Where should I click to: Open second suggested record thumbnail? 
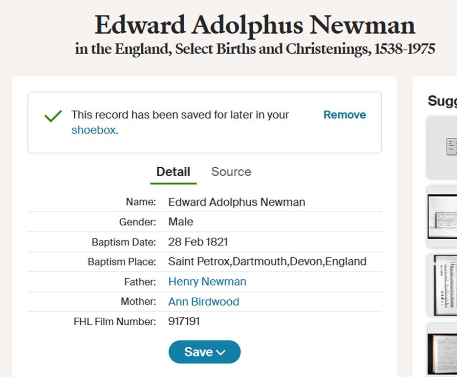(x=443, y=216)
